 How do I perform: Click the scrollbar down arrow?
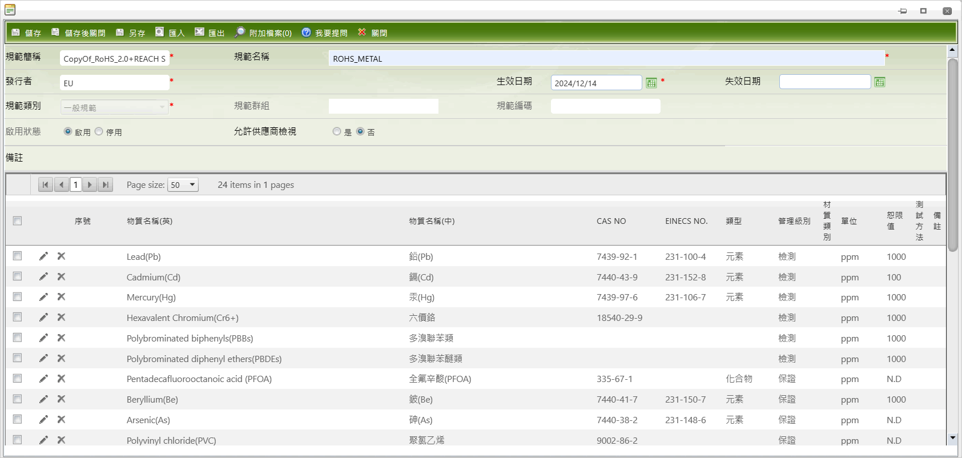coord(952,438)
